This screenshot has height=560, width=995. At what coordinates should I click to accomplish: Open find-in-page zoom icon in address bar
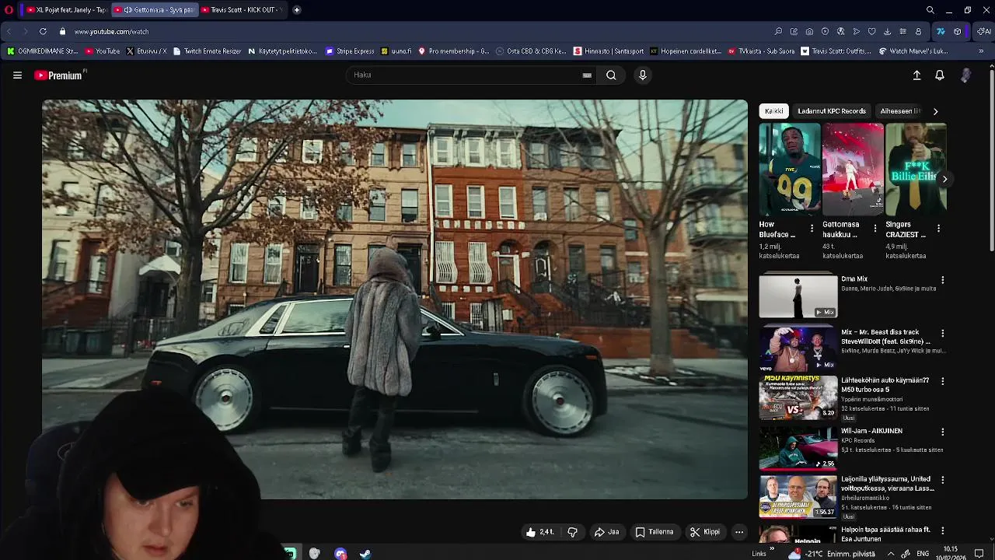point(778,31)
